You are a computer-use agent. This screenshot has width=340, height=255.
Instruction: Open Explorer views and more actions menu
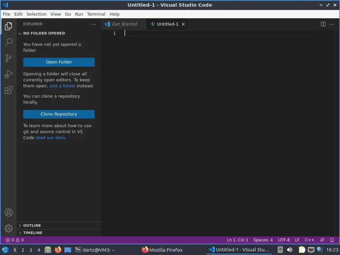point(93,24)
